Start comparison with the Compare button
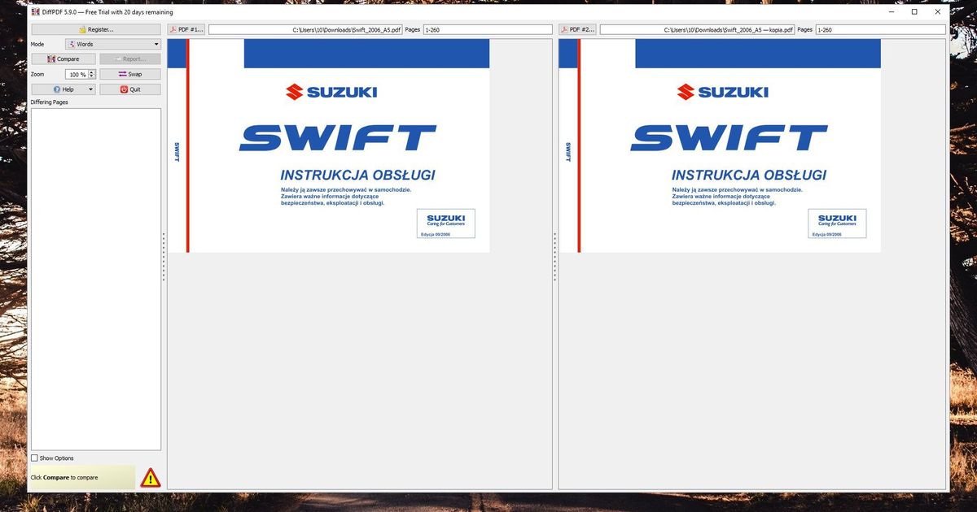Screen dimensions: 977x512 [63, 59]
